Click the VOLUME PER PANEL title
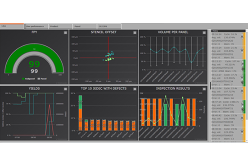The width and height of the screenshot is (248, 166). pos(173,32)
